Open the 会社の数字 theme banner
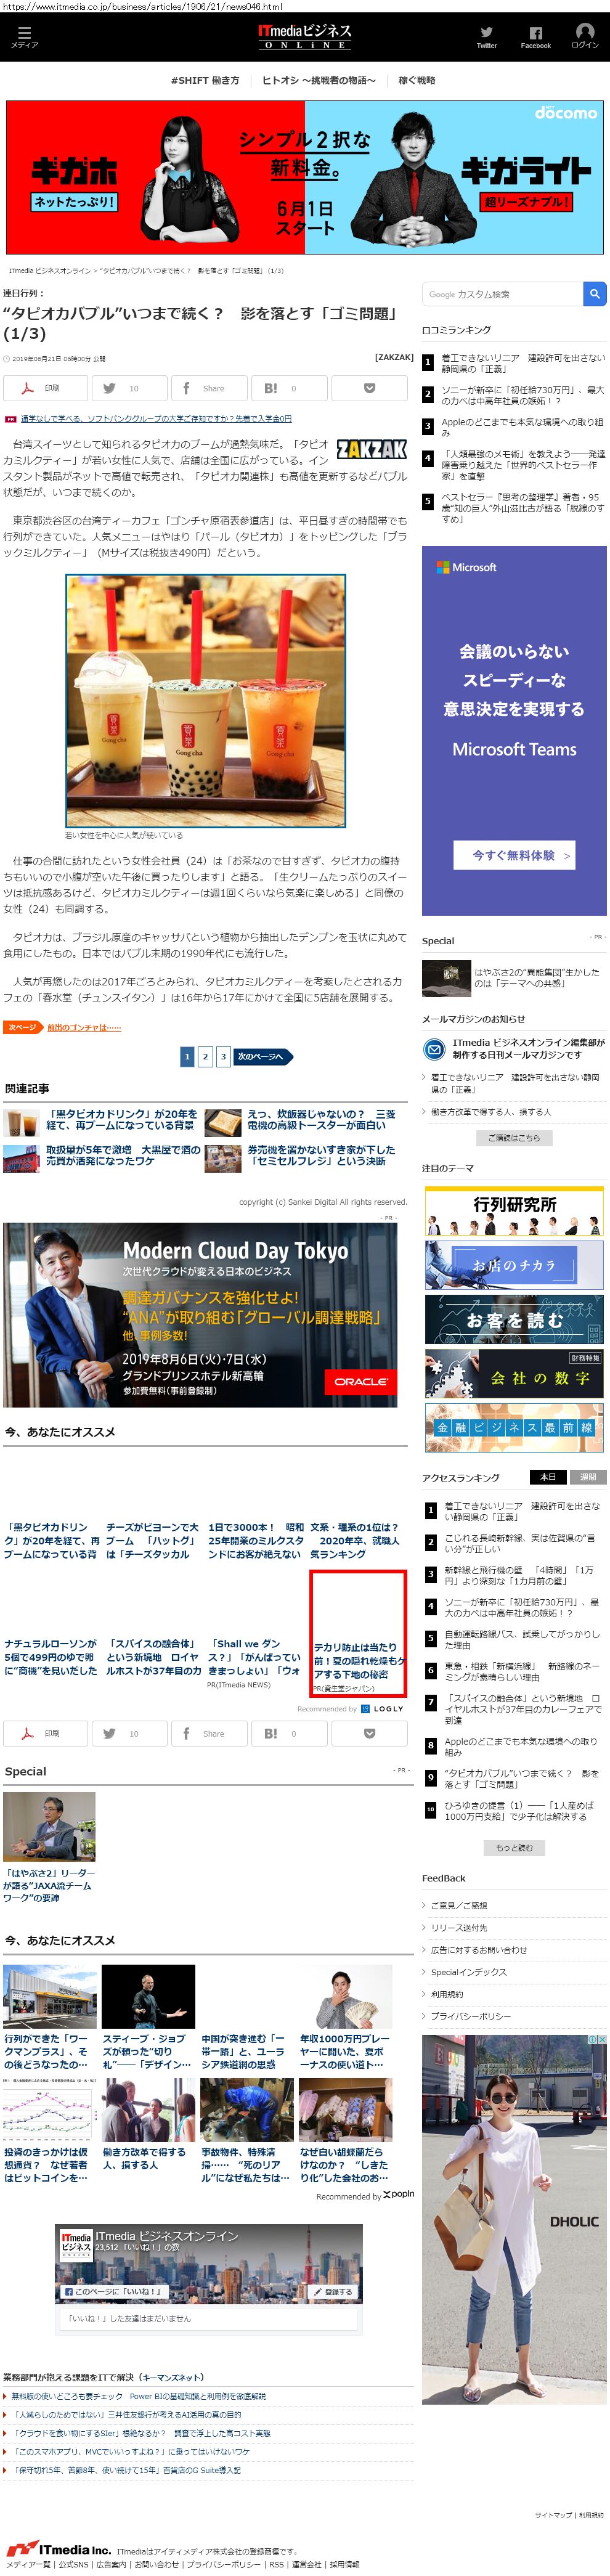This screenshot has width=610, height=2576. (514, 1373)
